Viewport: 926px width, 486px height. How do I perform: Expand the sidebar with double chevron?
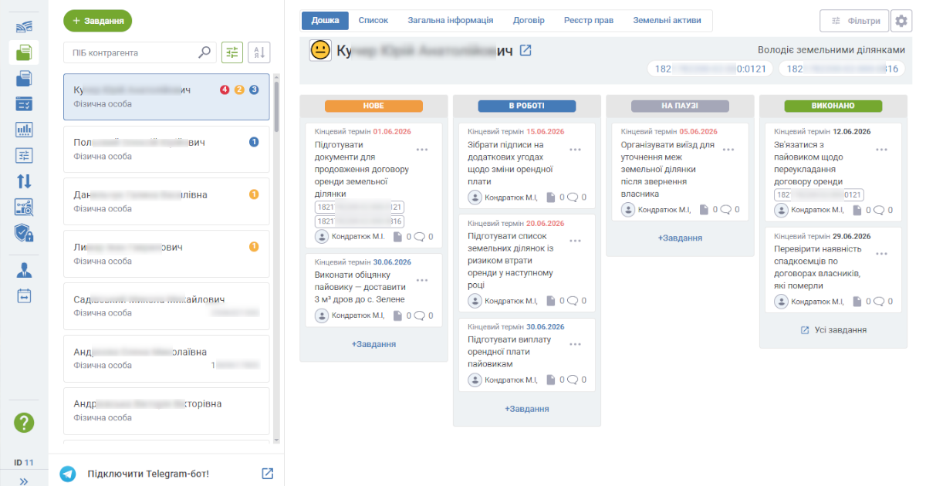pos(24,480)
